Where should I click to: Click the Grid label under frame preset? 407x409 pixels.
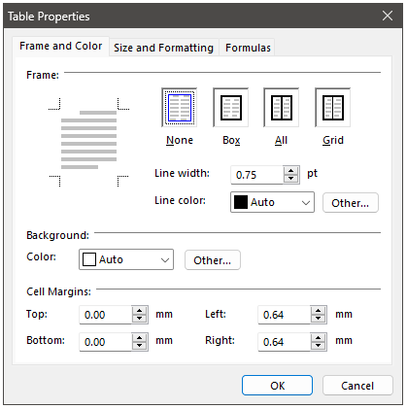coord(333,140)
